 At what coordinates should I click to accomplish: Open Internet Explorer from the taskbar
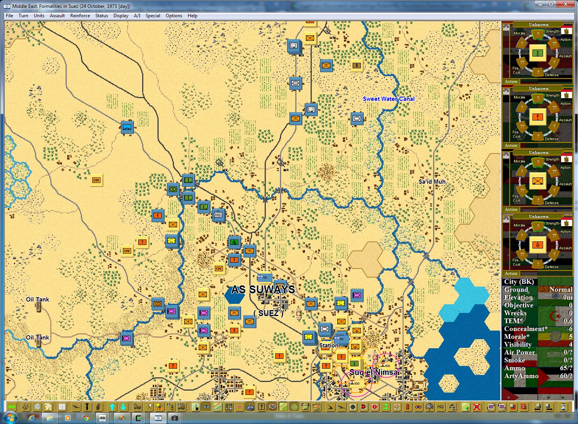[x=32, y=418]
